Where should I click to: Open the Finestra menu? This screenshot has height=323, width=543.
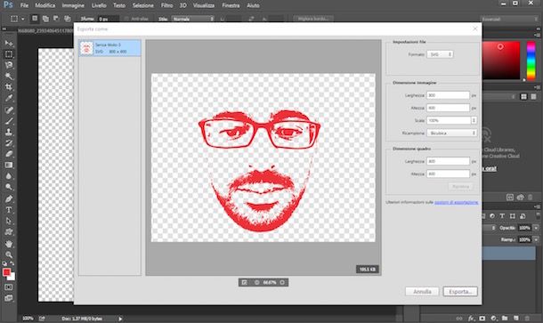tap(231, 5)
